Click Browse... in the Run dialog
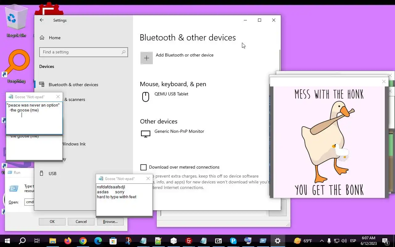Image resolution: width=395 pixels, height=247 pixels. [x=110, y=222]
